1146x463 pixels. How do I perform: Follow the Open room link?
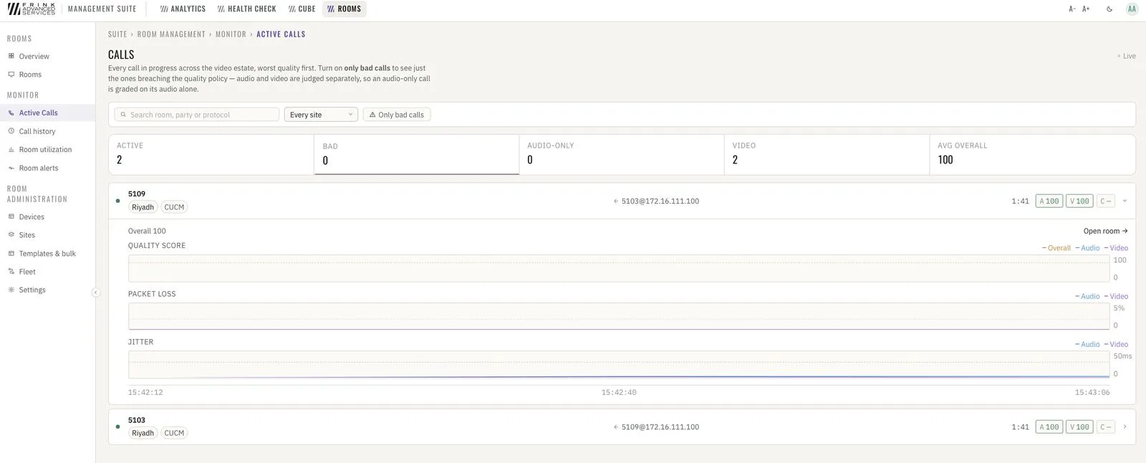click(1105, 231)
